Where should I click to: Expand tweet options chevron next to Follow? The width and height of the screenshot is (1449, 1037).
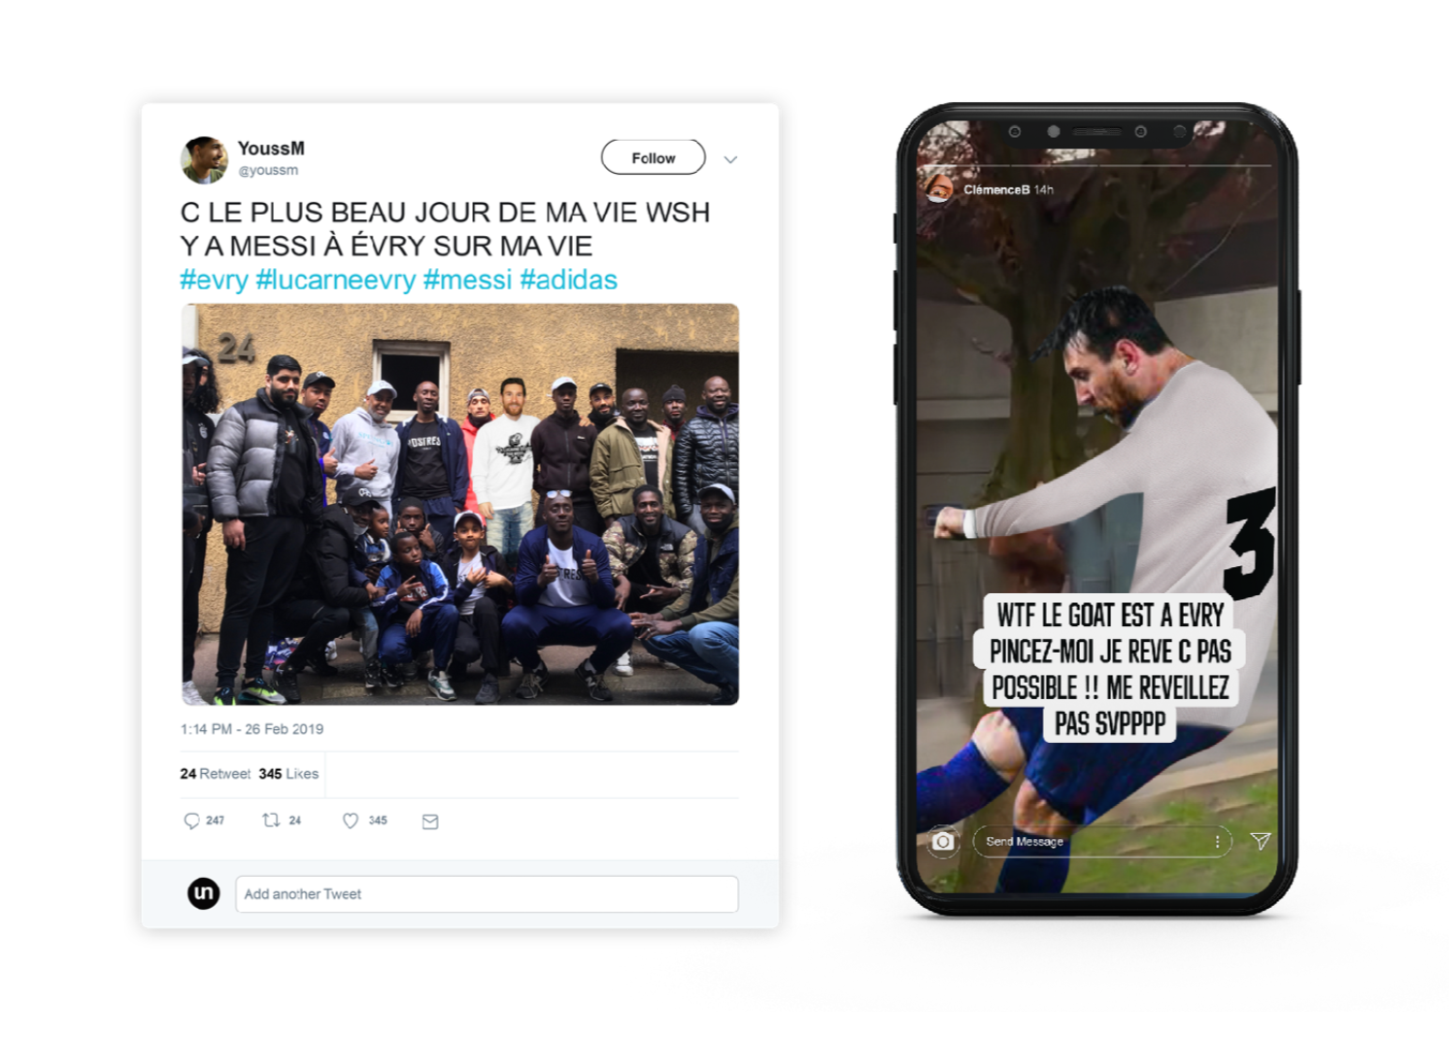(x=730, y=159)
